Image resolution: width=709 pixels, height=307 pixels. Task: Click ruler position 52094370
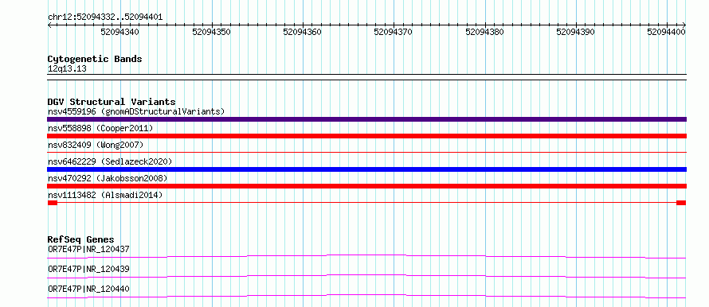[x=394, y=32]
